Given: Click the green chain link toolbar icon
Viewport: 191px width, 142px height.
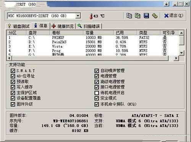Looking at the screenshot, I should coord(155,16).
